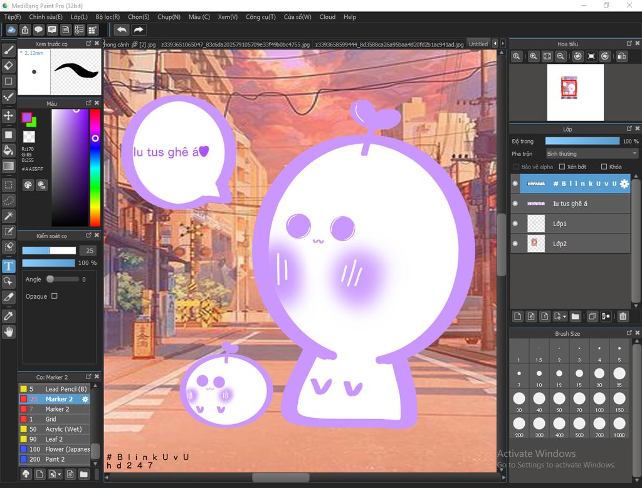Open the color palette icon in Màu panel
The image size is (642, 488).
pyautogui.click(x=28, y=185)
